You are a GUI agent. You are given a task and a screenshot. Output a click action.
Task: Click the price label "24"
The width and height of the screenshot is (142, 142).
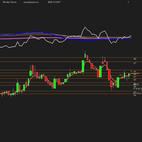click(x=135, y=95)
